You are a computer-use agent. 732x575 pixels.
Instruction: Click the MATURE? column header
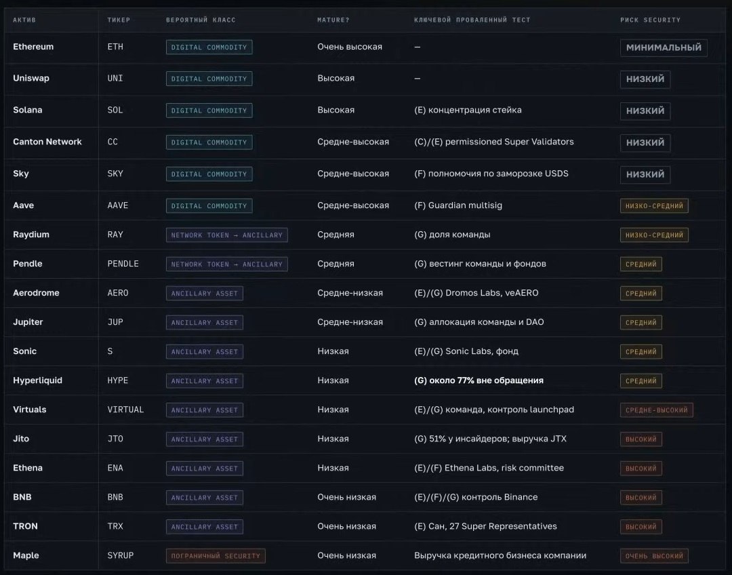coord(333,20)
